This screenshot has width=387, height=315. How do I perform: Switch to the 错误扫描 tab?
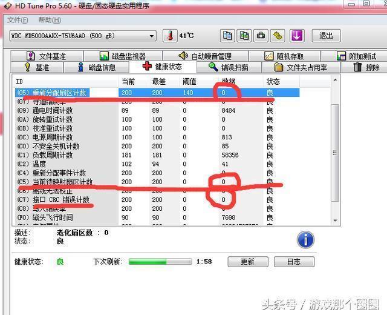pos(229,67)
